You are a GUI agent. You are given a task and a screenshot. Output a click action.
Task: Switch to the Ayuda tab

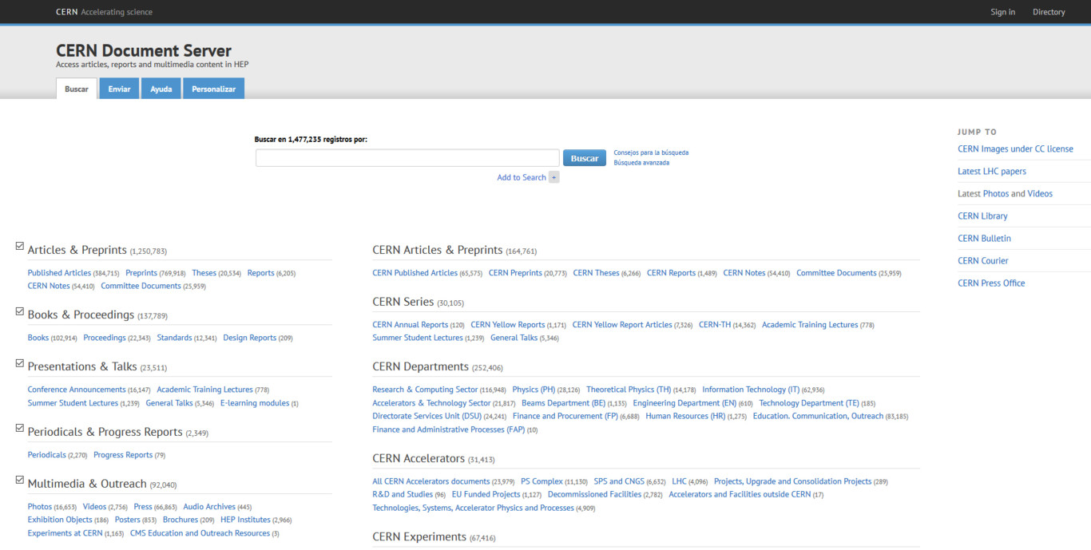coord(161,89)
